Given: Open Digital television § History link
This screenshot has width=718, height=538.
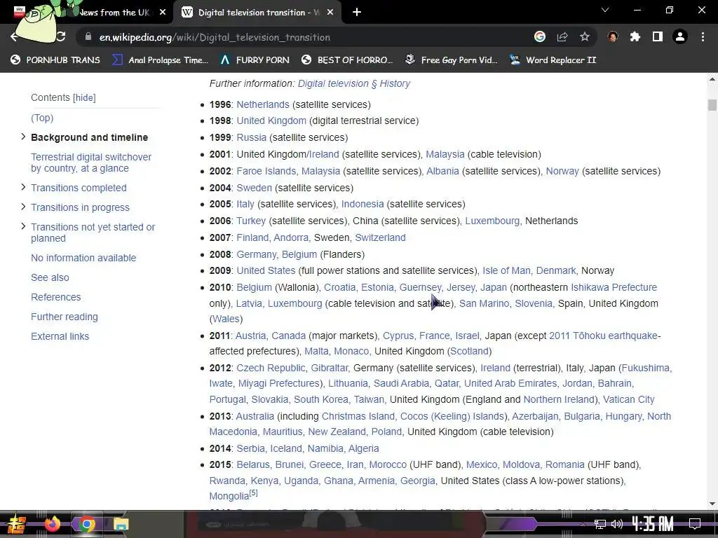Looking at the screenshot, I should (354, 84).
